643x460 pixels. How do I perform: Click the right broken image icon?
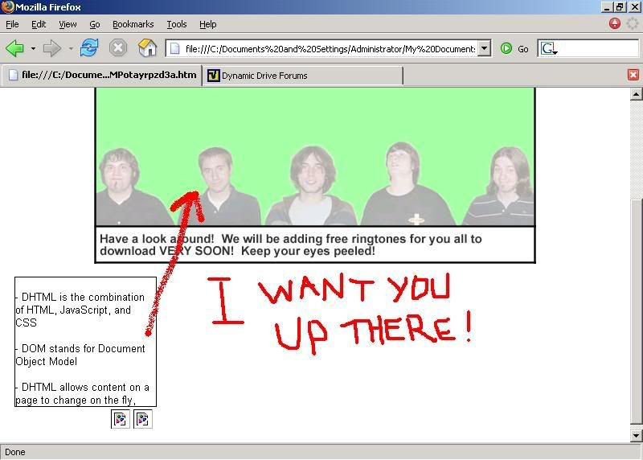(x=142, y=419)
